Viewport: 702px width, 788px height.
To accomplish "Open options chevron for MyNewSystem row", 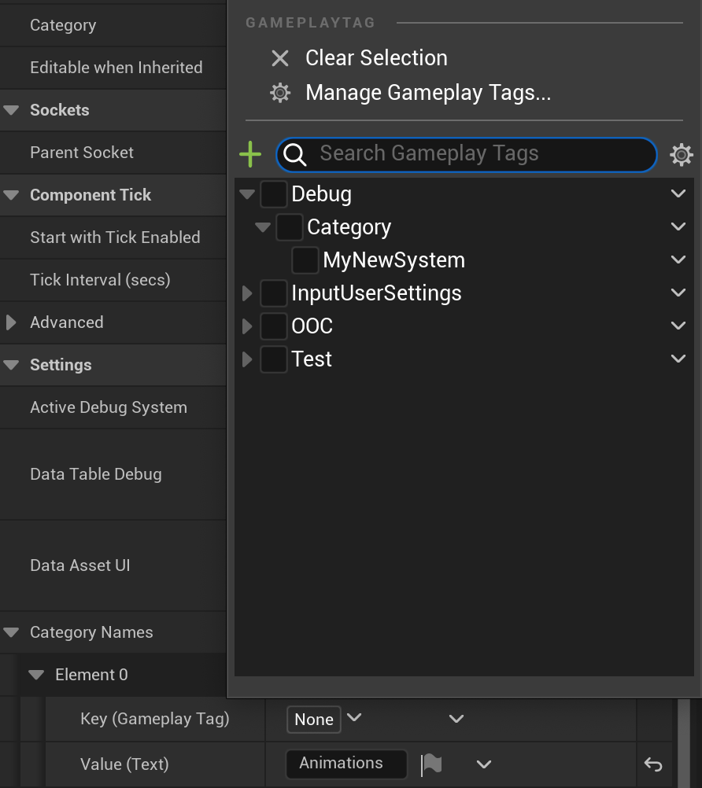I will click(x=678, y=260).
